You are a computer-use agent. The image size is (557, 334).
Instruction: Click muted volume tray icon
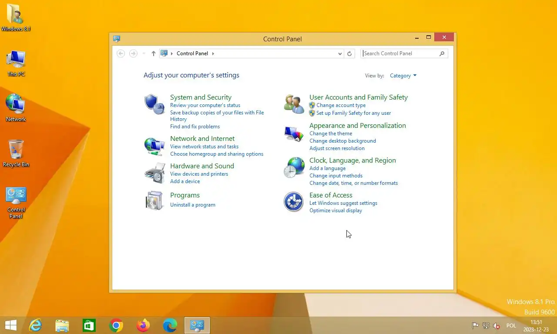pos(497,326)
